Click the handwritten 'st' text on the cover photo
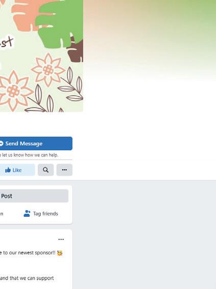Viewport: 216px width, 289px height. 7,42
